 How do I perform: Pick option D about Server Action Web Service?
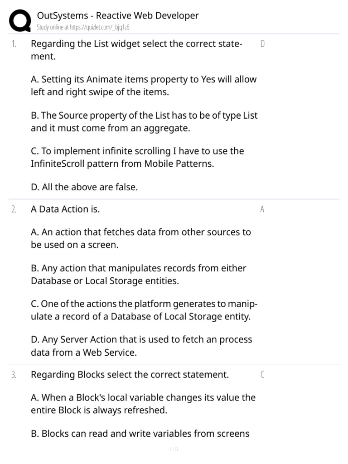[x=141, y=346]
